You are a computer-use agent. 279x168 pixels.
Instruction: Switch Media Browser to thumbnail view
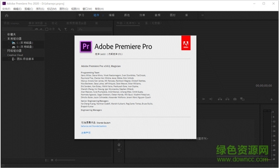[52, 160]
